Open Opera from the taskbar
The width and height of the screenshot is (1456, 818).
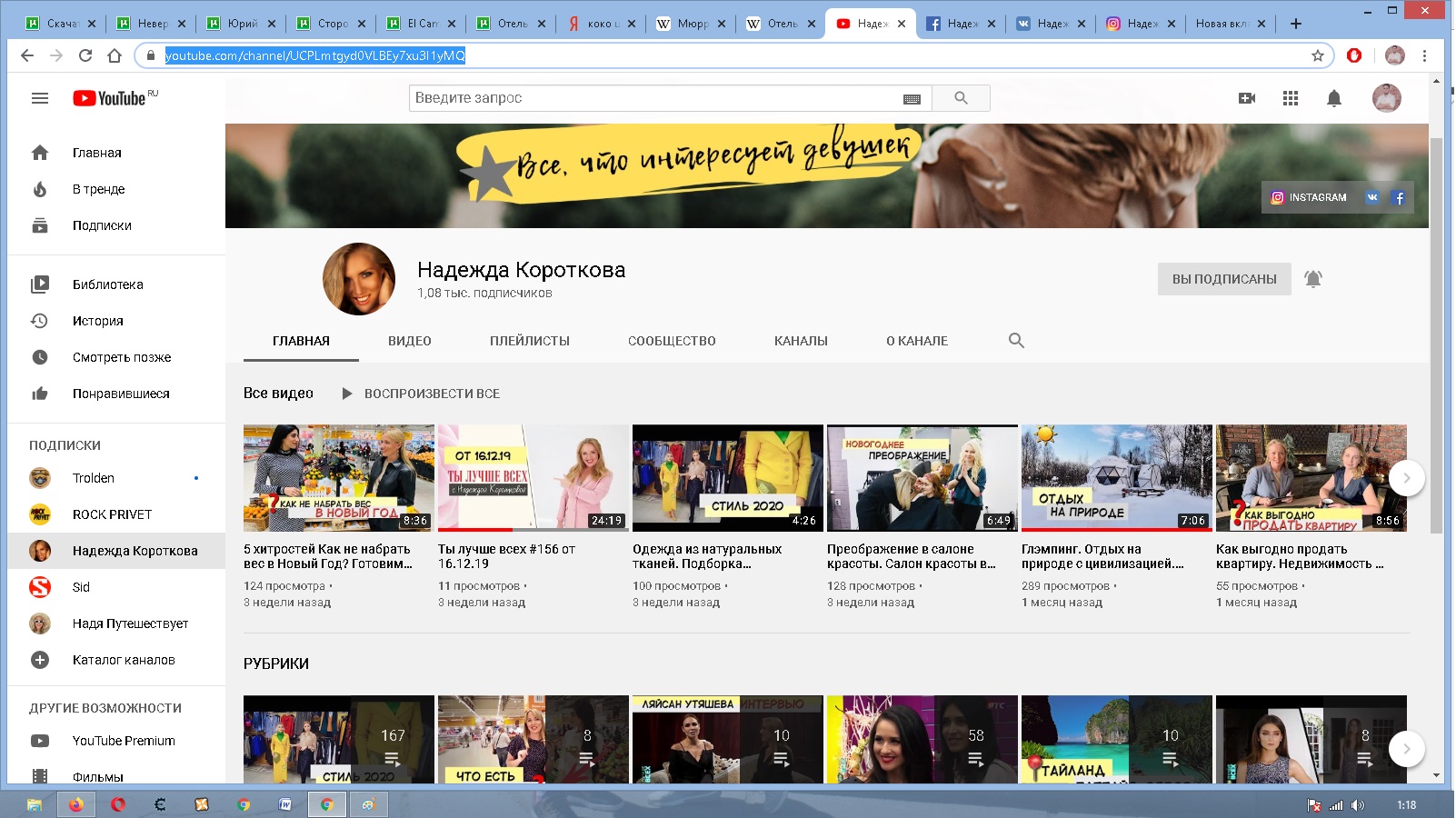point(118,804)
